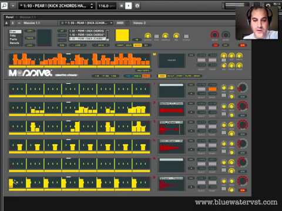Viewport: 282px width, 211px height.
Task: Select the 1: 91 - PEAR I pattern entry
Action: (88, 31)
